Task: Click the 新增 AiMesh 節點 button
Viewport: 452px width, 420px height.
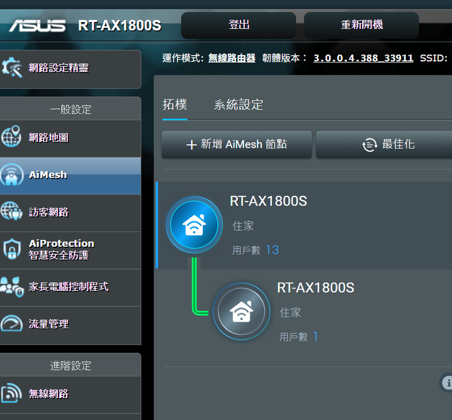Action: coord(236,144)
